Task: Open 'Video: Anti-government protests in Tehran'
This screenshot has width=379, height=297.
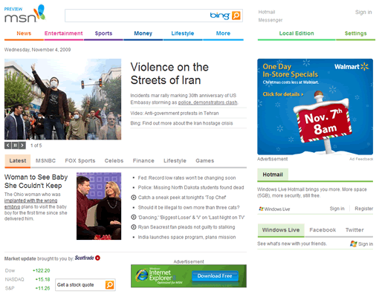Action: coord(175,114)
